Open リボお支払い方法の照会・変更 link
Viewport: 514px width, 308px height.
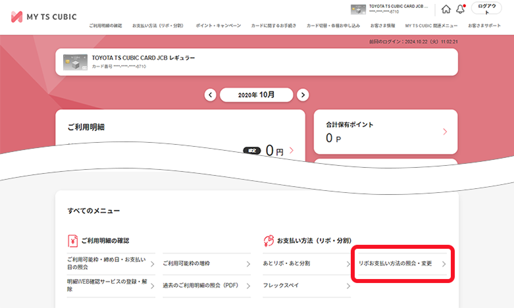tap(403, 264)
